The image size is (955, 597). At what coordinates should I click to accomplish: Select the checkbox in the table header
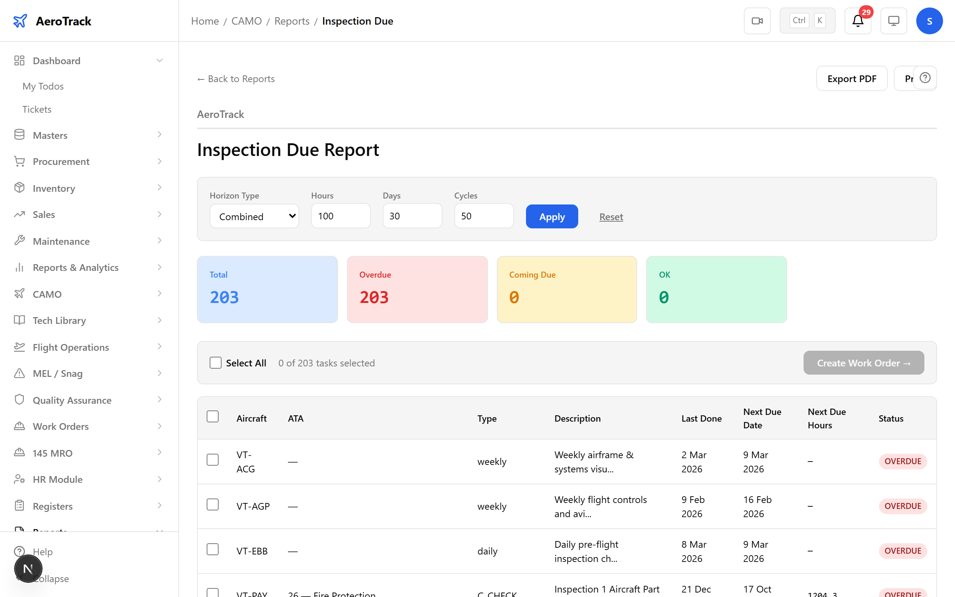tap(213, 416)
